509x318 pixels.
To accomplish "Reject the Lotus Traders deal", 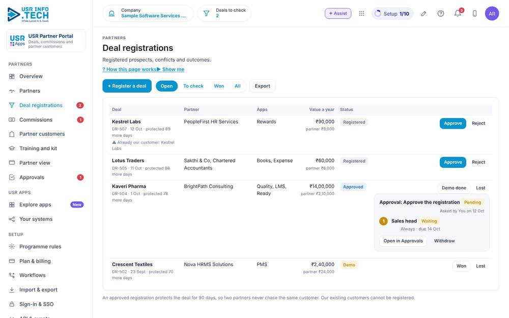I will point(478,162).
